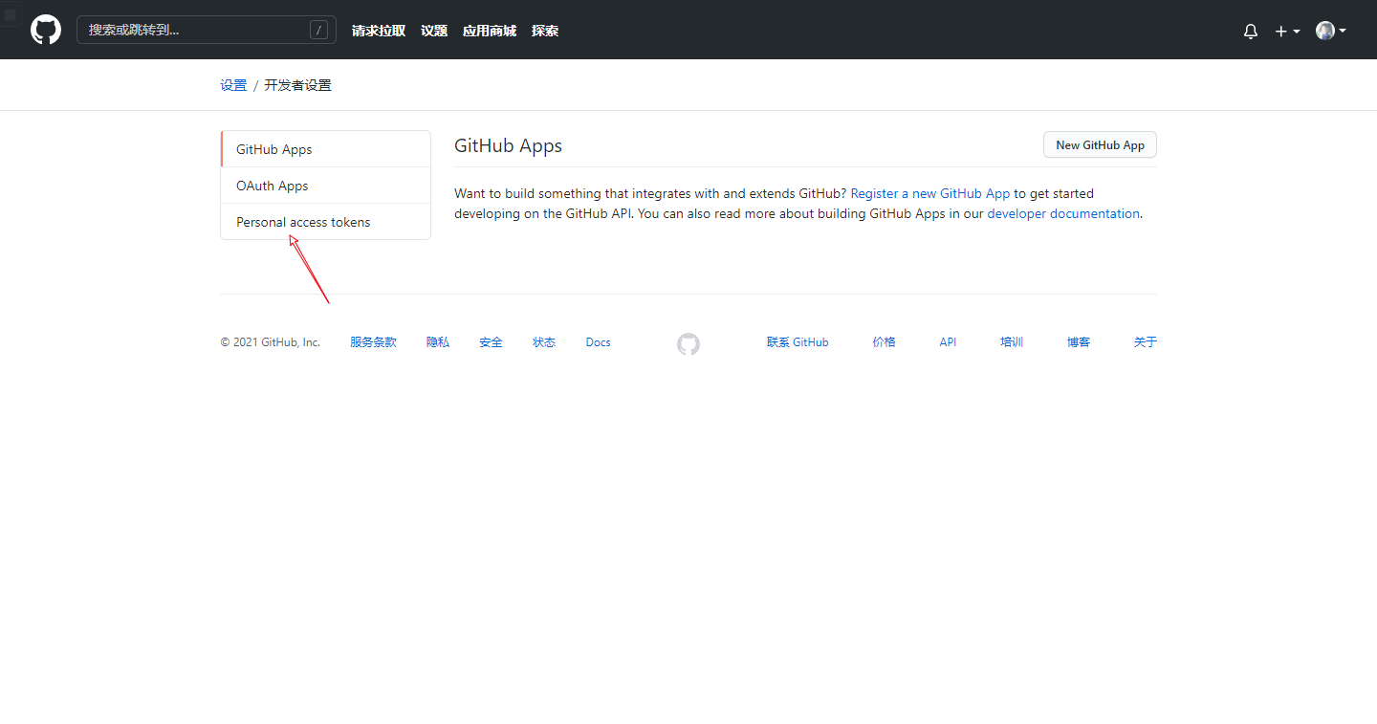Focus the 搜索或跳转到 search field
1377x724 pixels.
click(x=207, y=30)
